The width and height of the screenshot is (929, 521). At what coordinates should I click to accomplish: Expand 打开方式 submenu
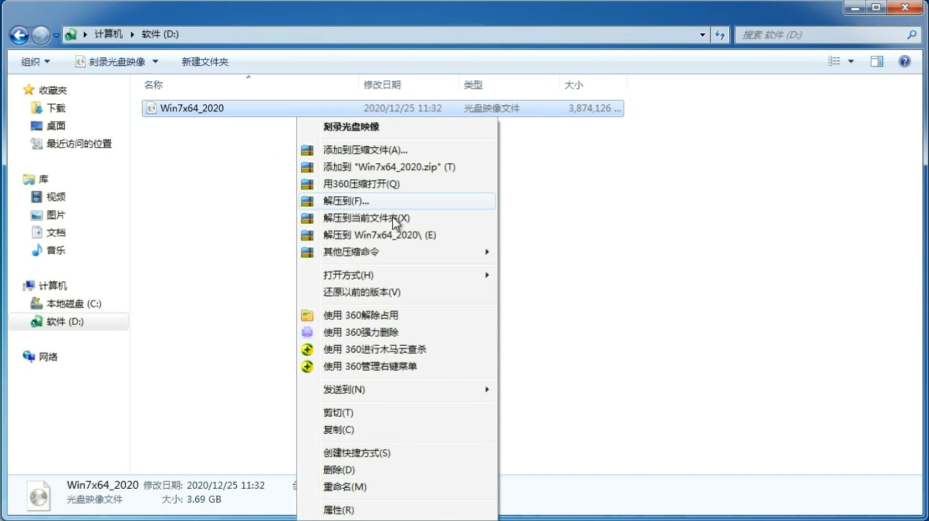coord(486,274)
